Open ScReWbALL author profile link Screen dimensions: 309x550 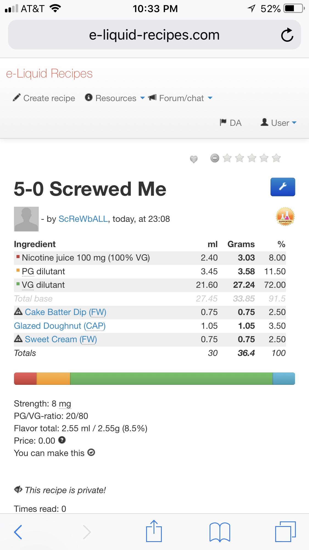point(83,219)
